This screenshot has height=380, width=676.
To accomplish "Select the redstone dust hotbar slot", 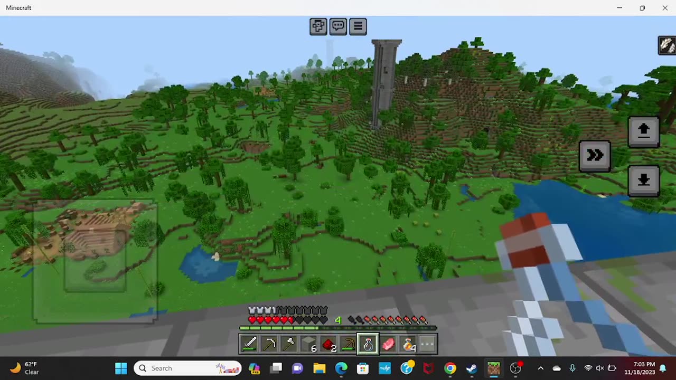I will (x=328, y=345).
